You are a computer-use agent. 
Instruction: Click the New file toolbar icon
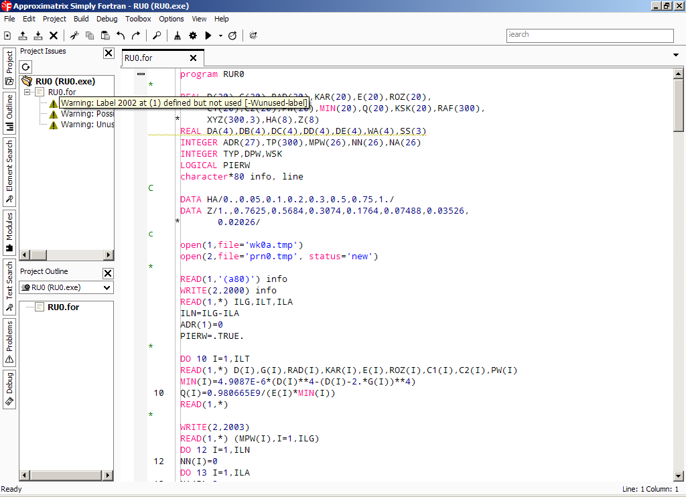(7, 35)
